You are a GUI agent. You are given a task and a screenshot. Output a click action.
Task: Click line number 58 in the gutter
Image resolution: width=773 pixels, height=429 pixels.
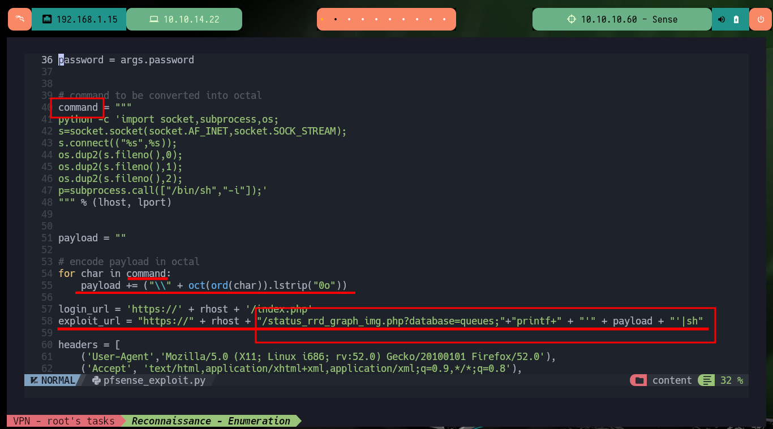coord(47,321)
